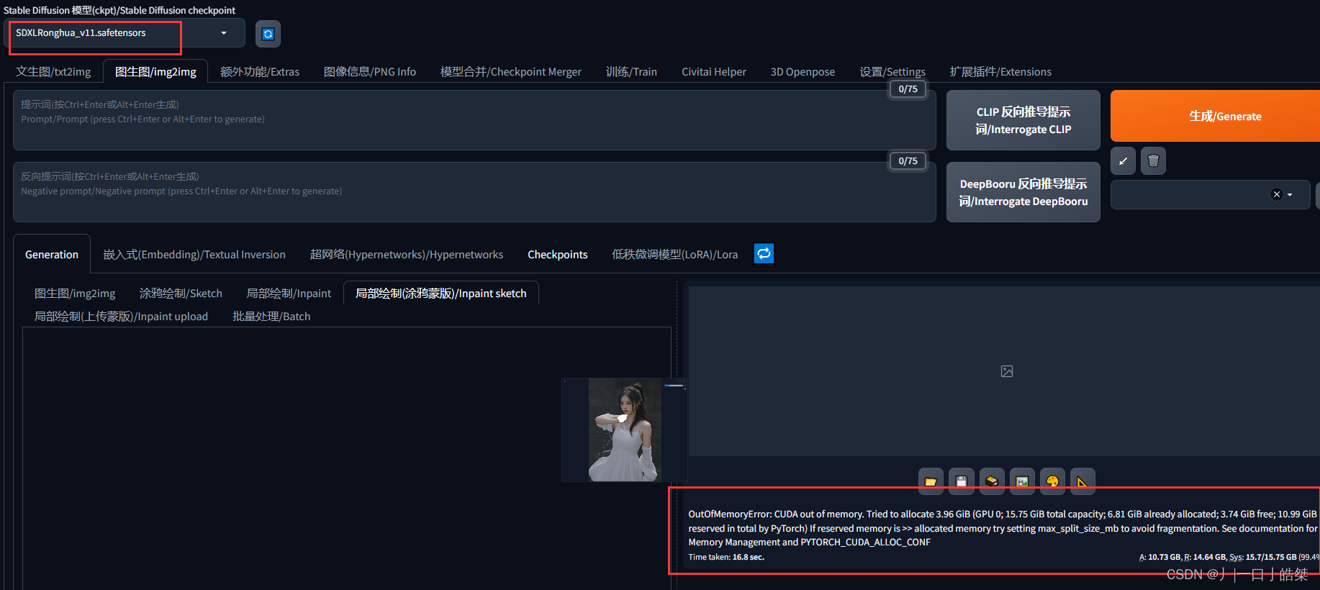Expand the styles dropdown arrow

coord(1290,194)
